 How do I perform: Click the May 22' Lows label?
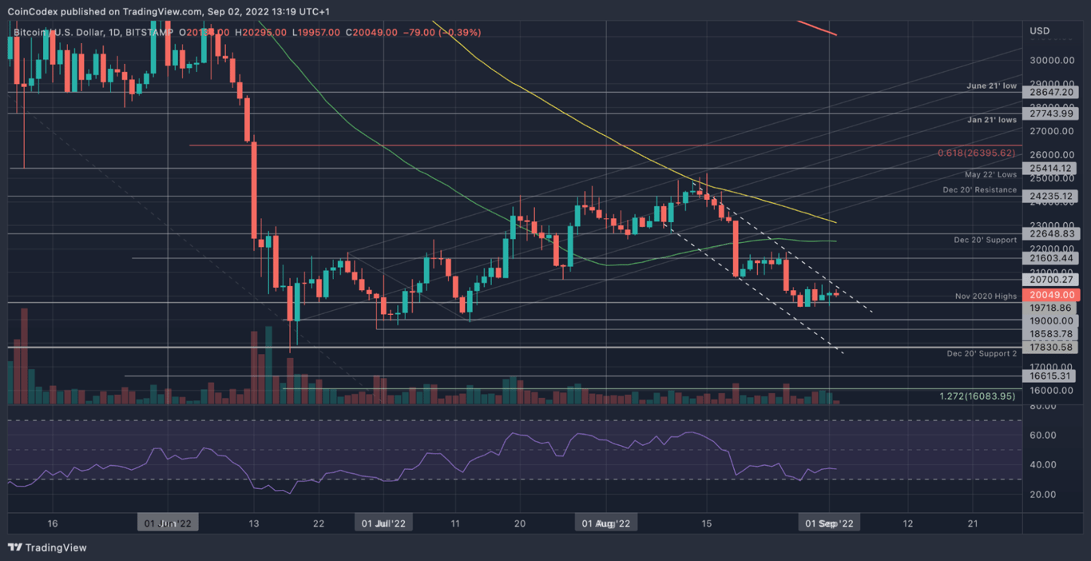coord(990,174)
